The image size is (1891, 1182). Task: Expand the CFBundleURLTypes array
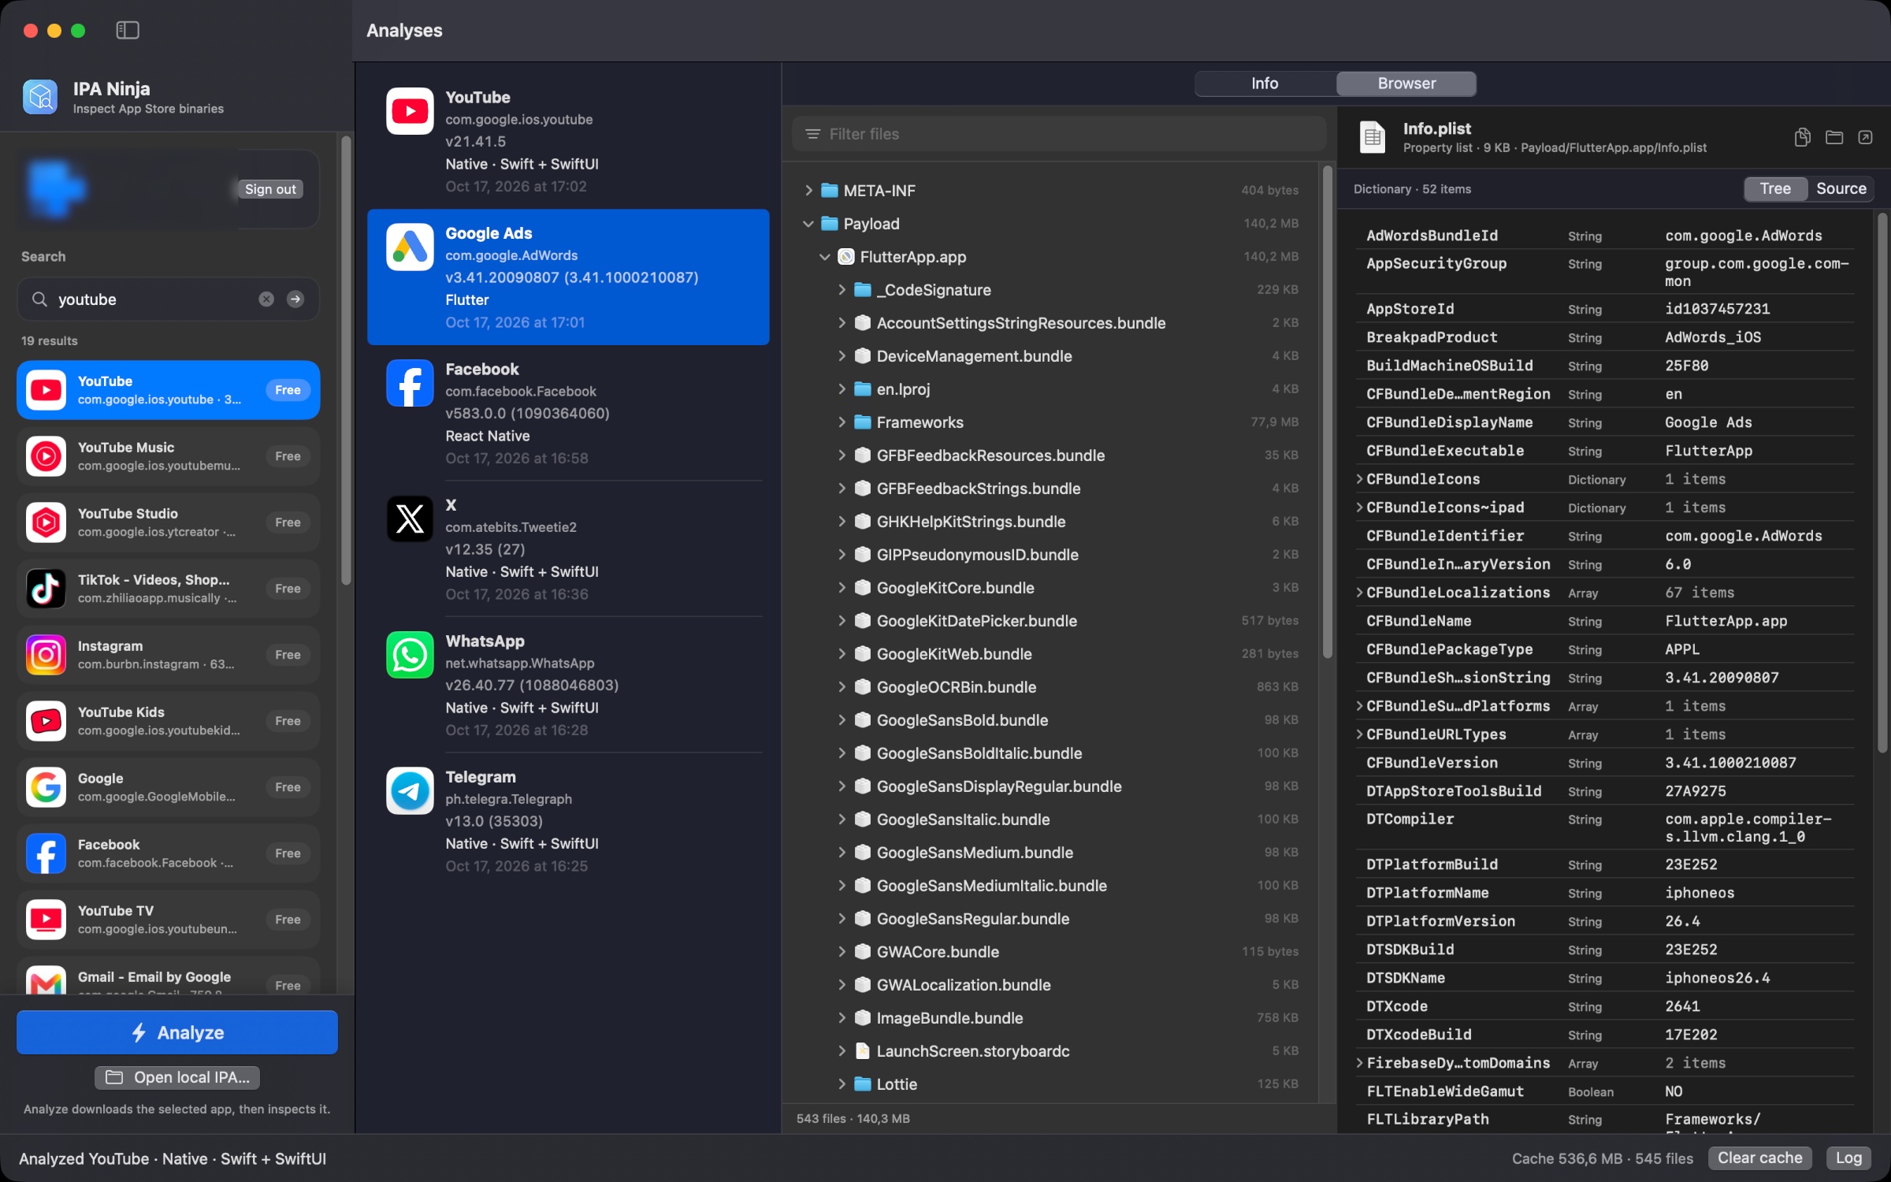coord(1359,734)
